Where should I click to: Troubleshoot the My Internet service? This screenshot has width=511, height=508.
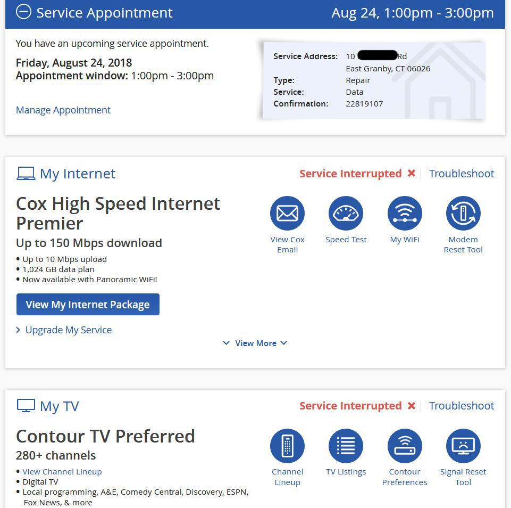click(462, 174)
